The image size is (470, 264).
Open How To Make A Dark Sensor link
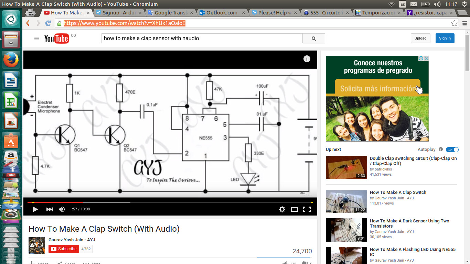pos(409,223)
